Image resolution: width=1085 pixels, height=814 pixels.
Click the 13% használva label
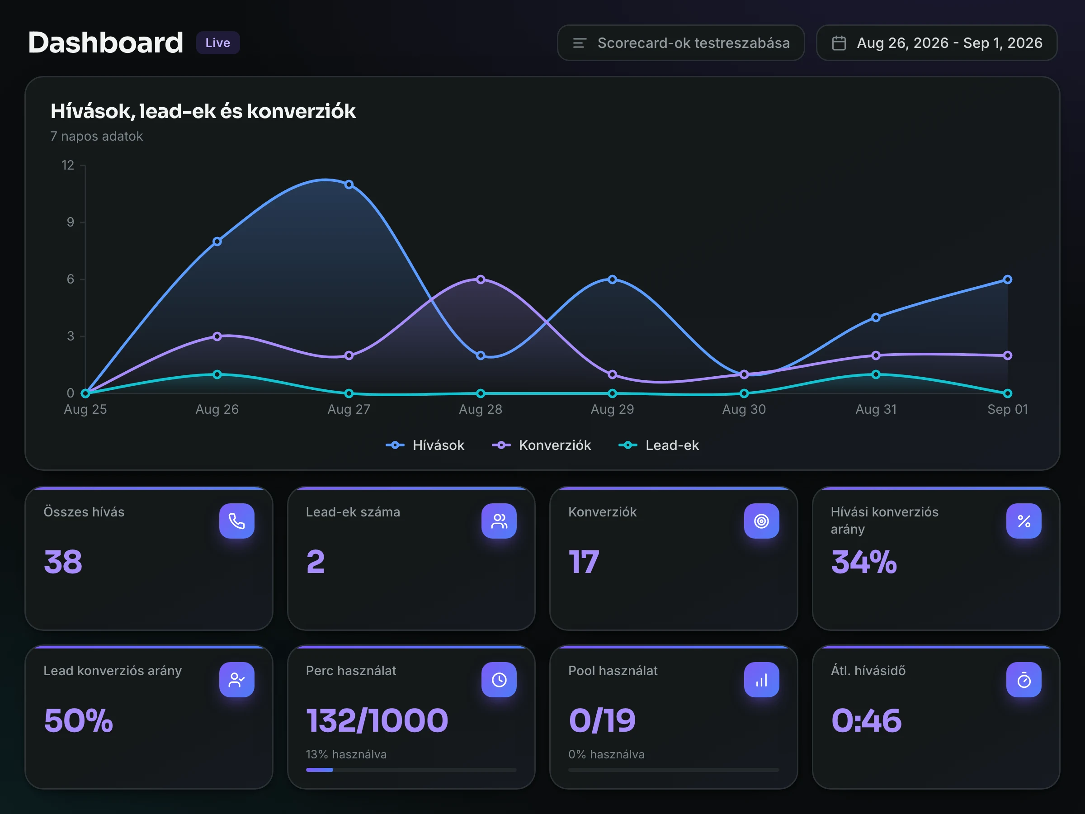pos(346,754)
